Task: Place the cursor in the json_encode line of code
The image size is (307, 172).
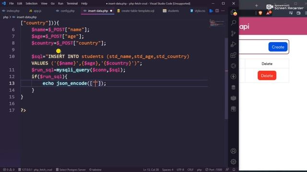Action: point(74,84)
